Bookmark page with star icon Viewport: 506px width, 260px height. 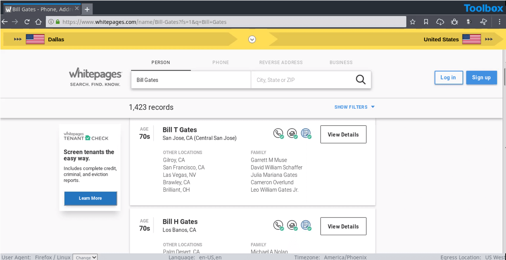[413, 22]
